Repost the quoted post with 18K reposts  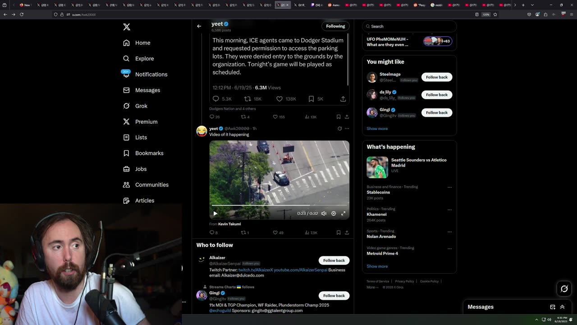(x=247, y=99)
